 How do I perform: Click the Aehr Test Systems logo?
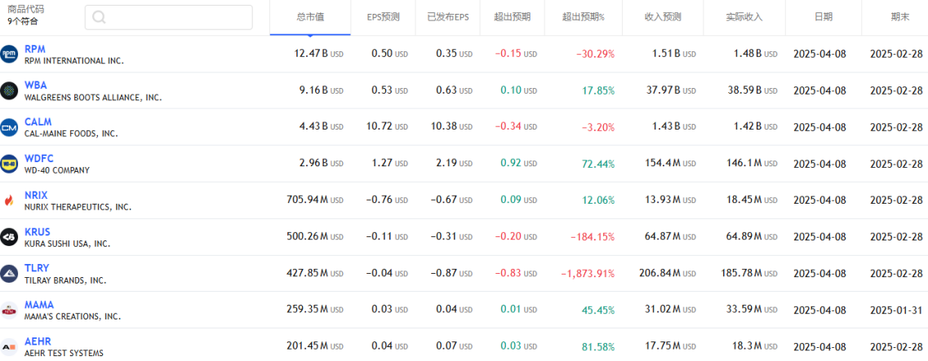coord(9,346)
